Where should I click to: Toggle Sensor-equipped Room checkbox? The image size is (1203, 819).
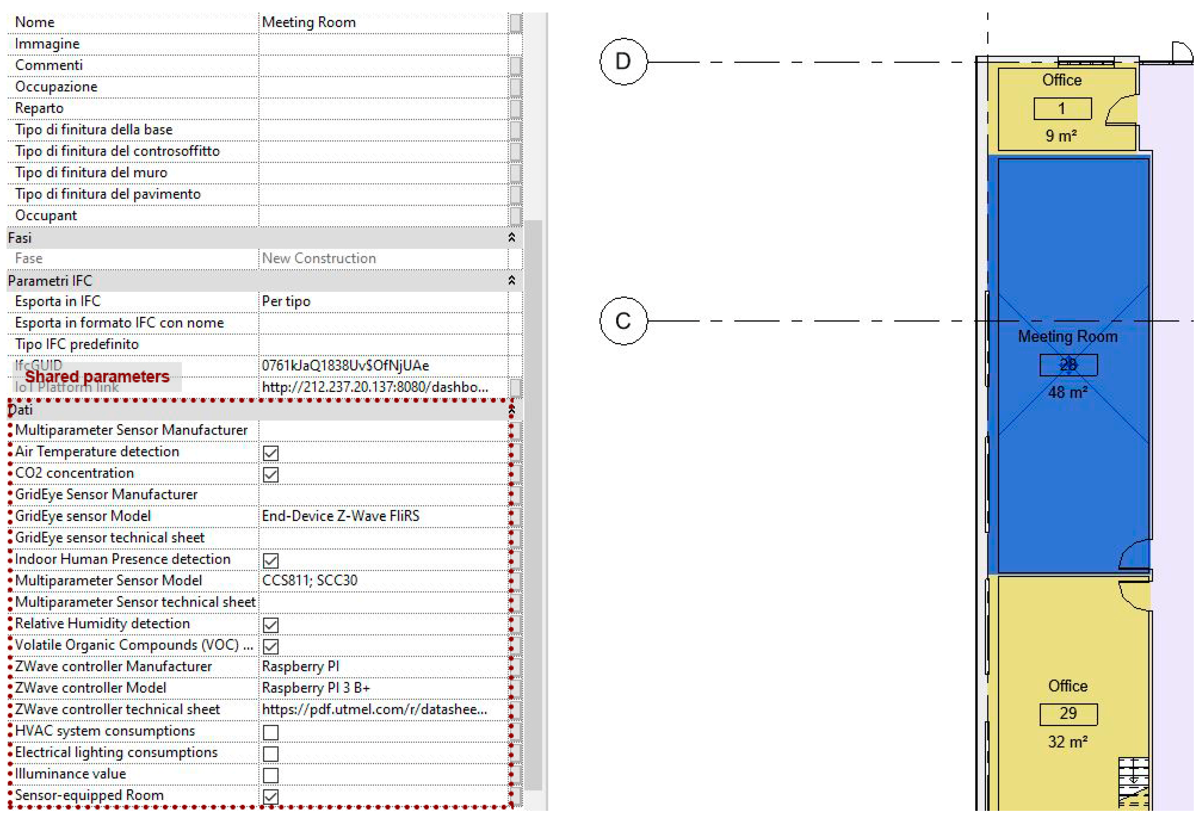point(271,796)
